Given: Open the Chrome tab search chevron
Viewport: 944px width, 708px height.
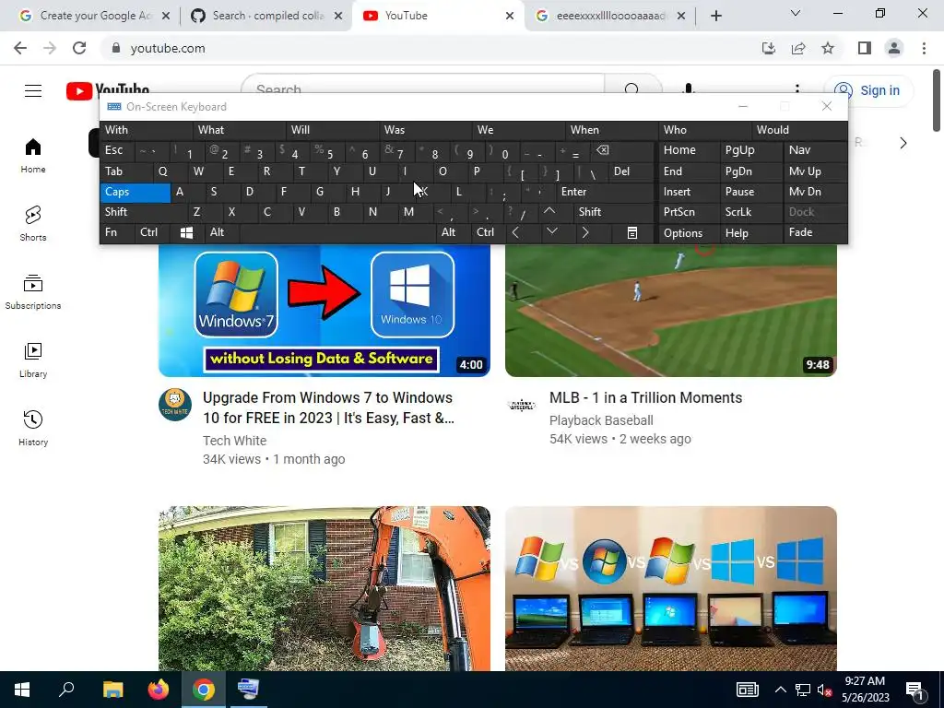Looking at the screenshot, I should (x=796, y=13).
